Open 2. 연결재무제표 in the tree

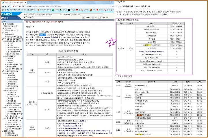pos(11,95)
